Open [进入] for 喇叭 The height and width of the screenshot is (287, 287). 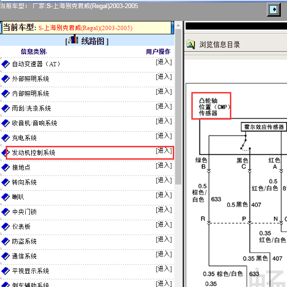(164, 195)
